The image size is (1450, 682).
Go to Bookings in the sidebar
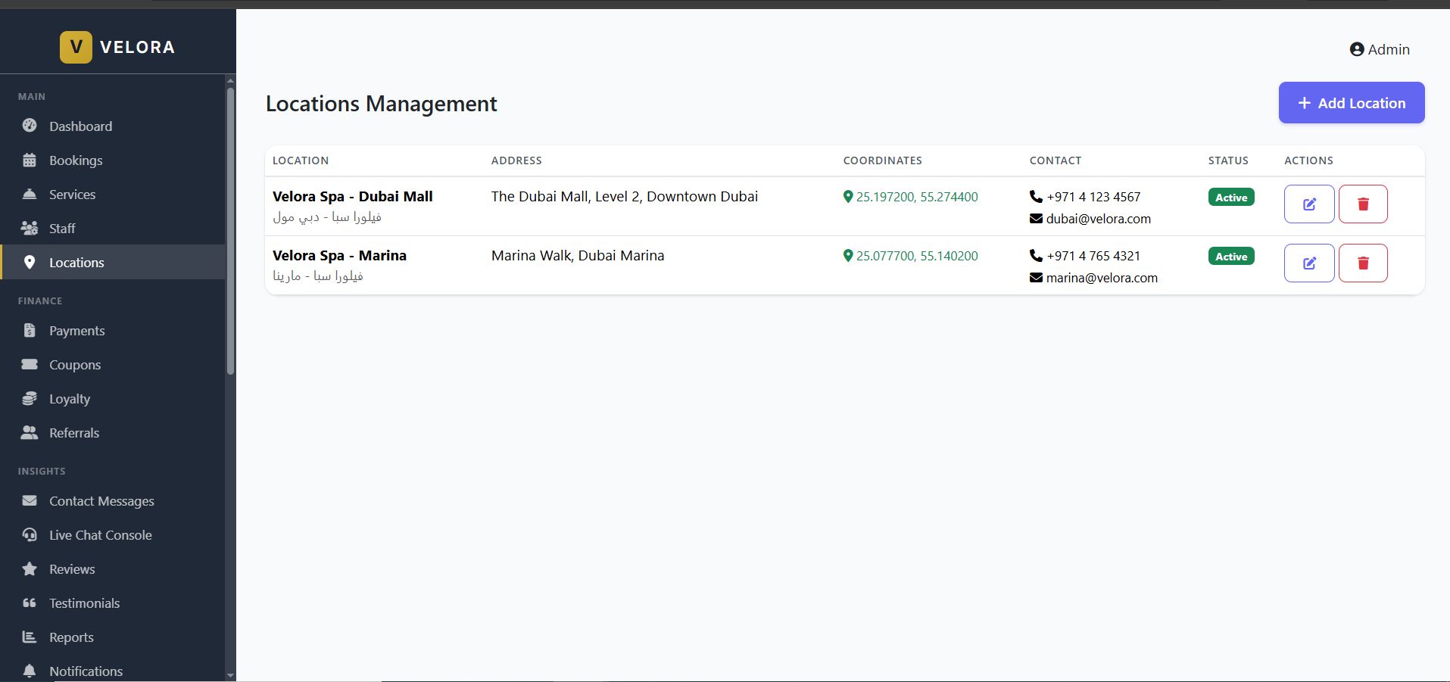pyautogui.click(x=76, y=160)
